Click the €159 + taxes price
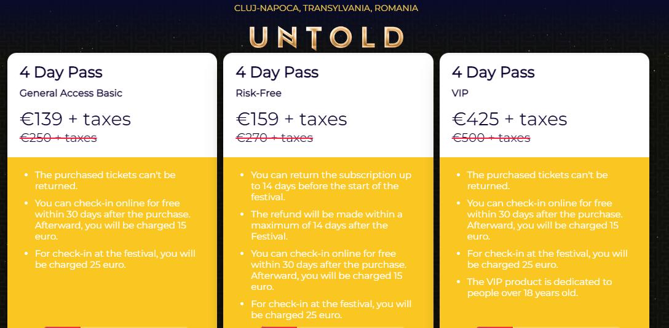 291,119
